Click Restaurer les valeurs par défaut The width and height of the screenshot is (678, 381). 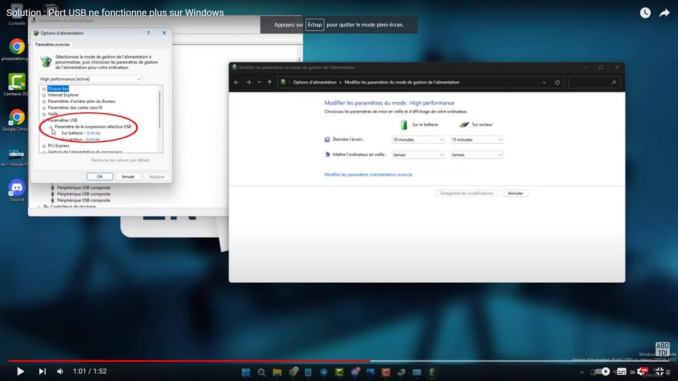click(120, 160)
